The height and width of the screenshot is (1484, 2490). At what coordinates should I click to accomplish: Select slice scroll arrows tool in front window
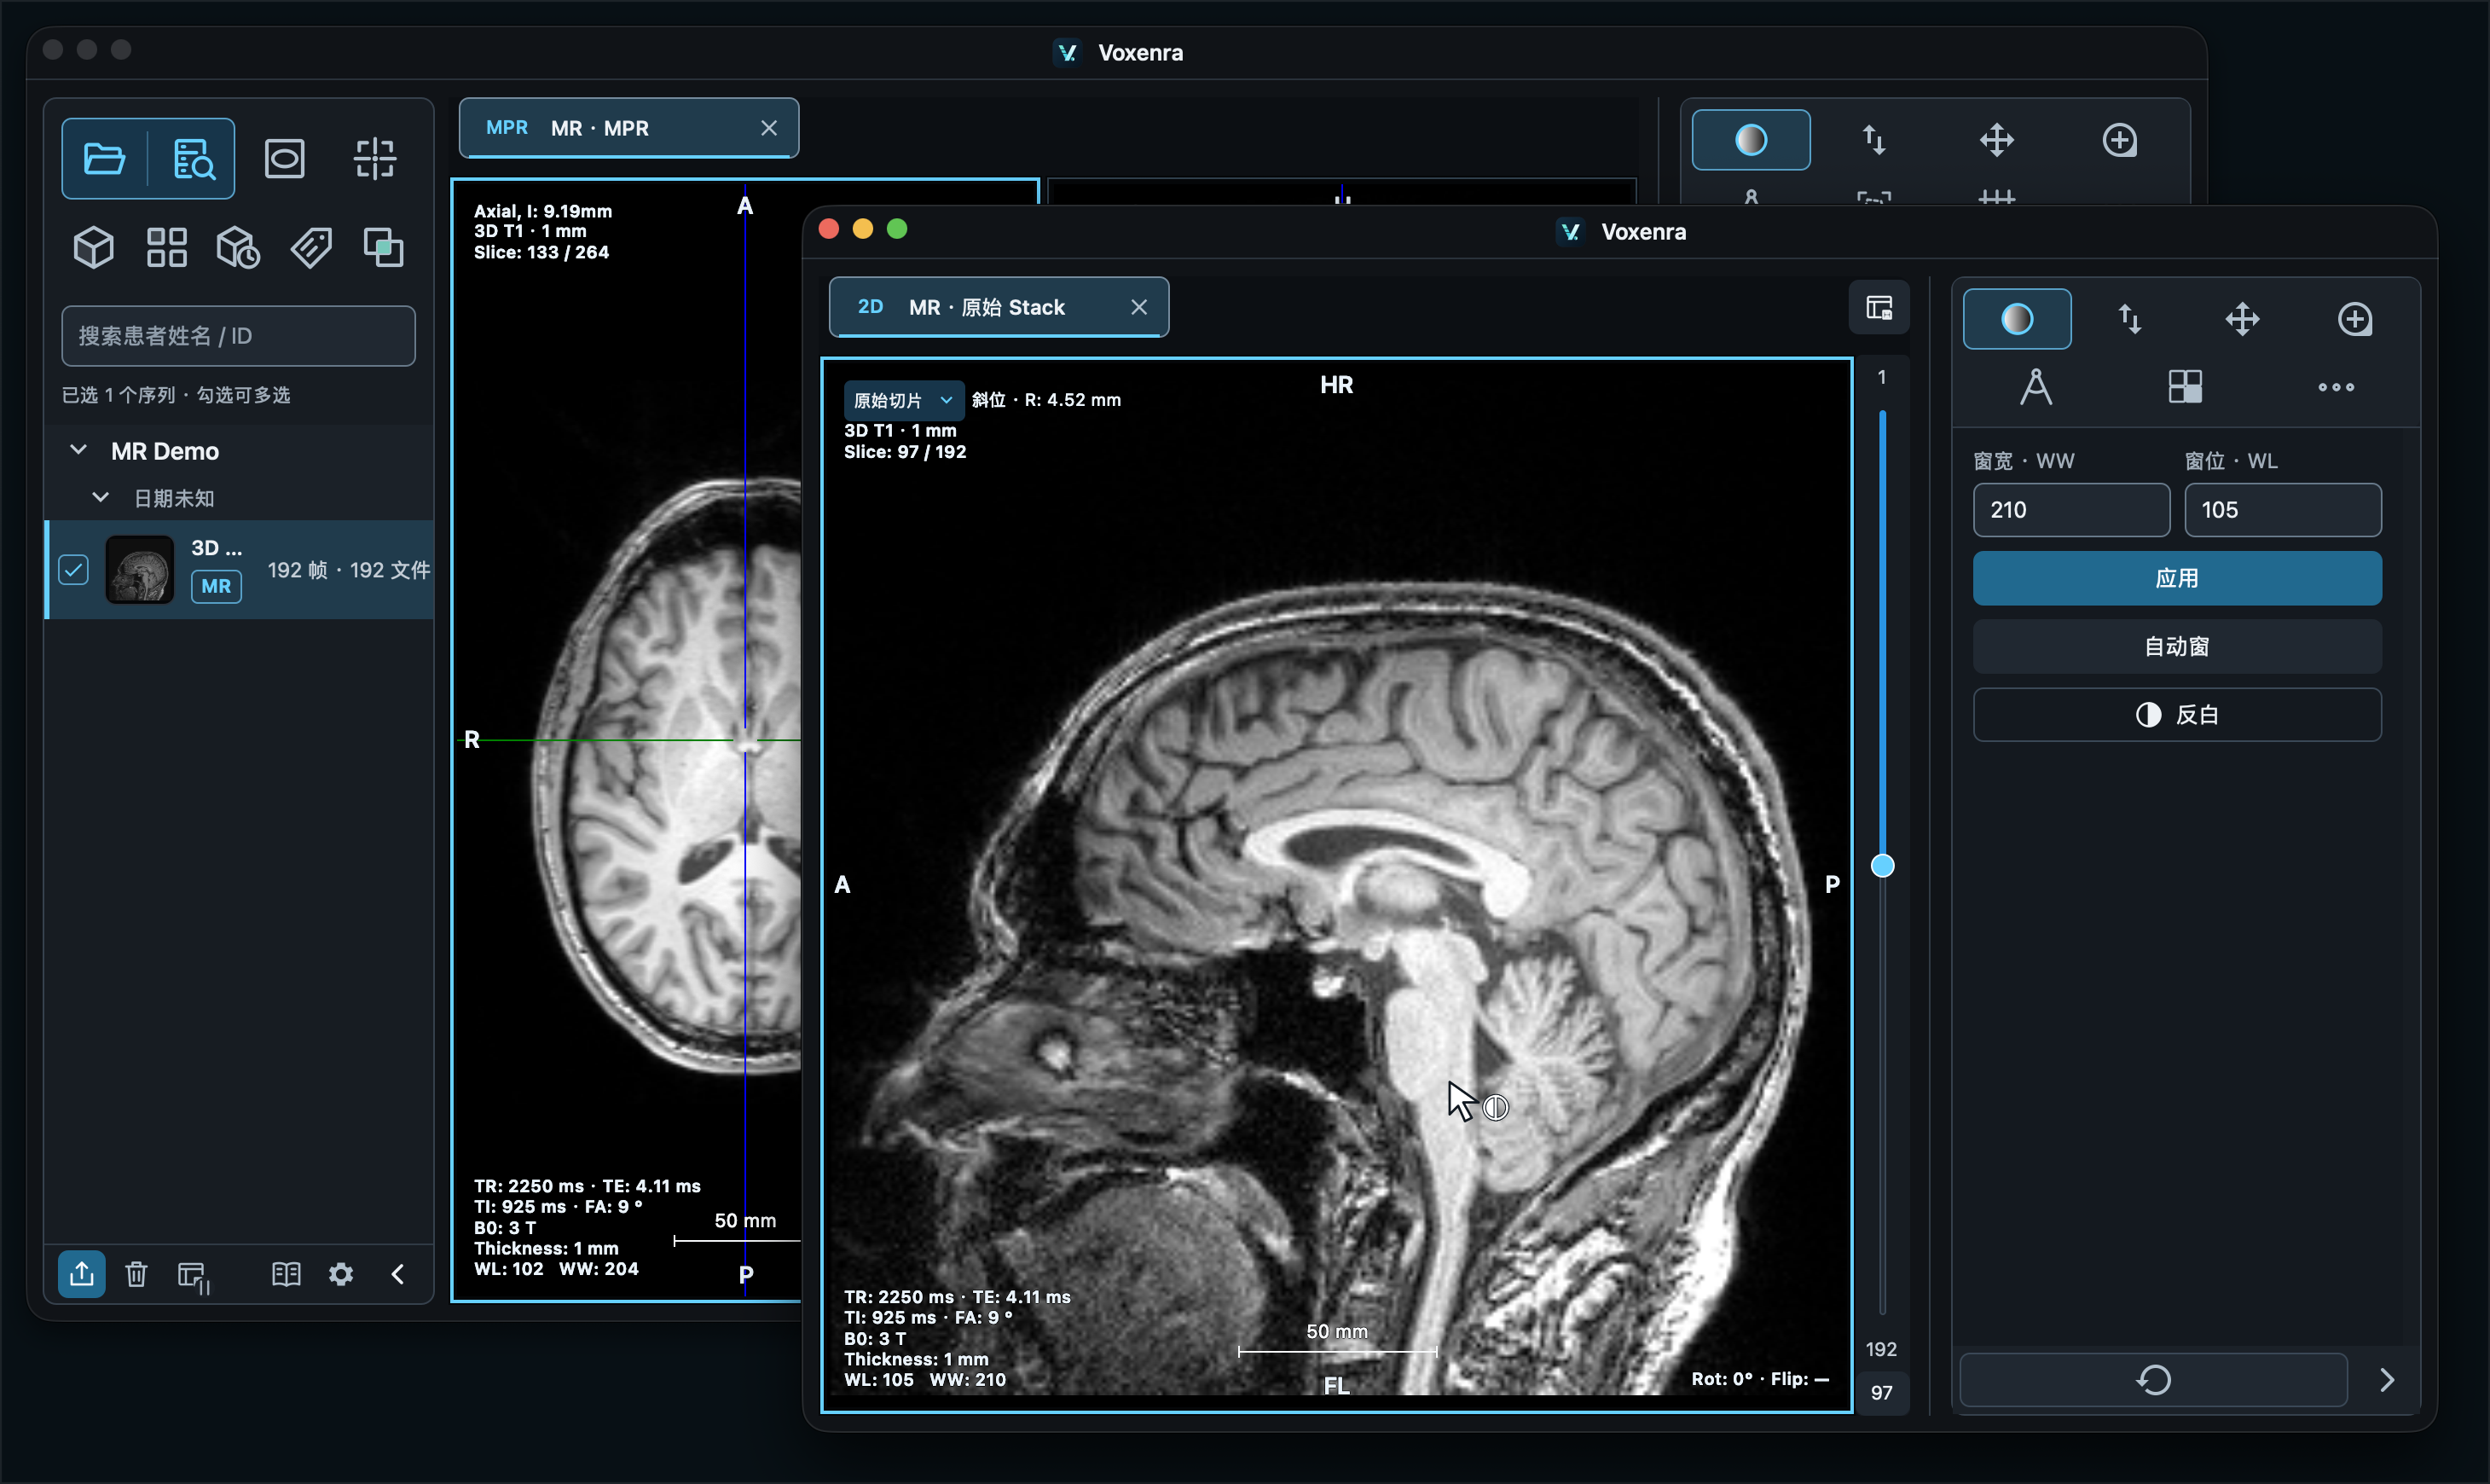point(2130,319)
